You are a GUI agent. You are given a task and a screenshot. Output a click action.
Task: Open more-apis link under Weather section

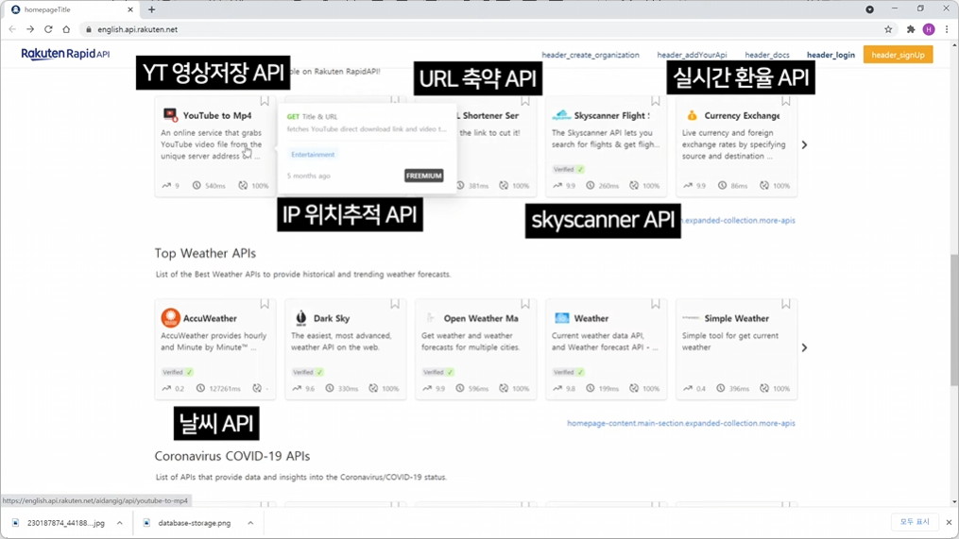680,423
